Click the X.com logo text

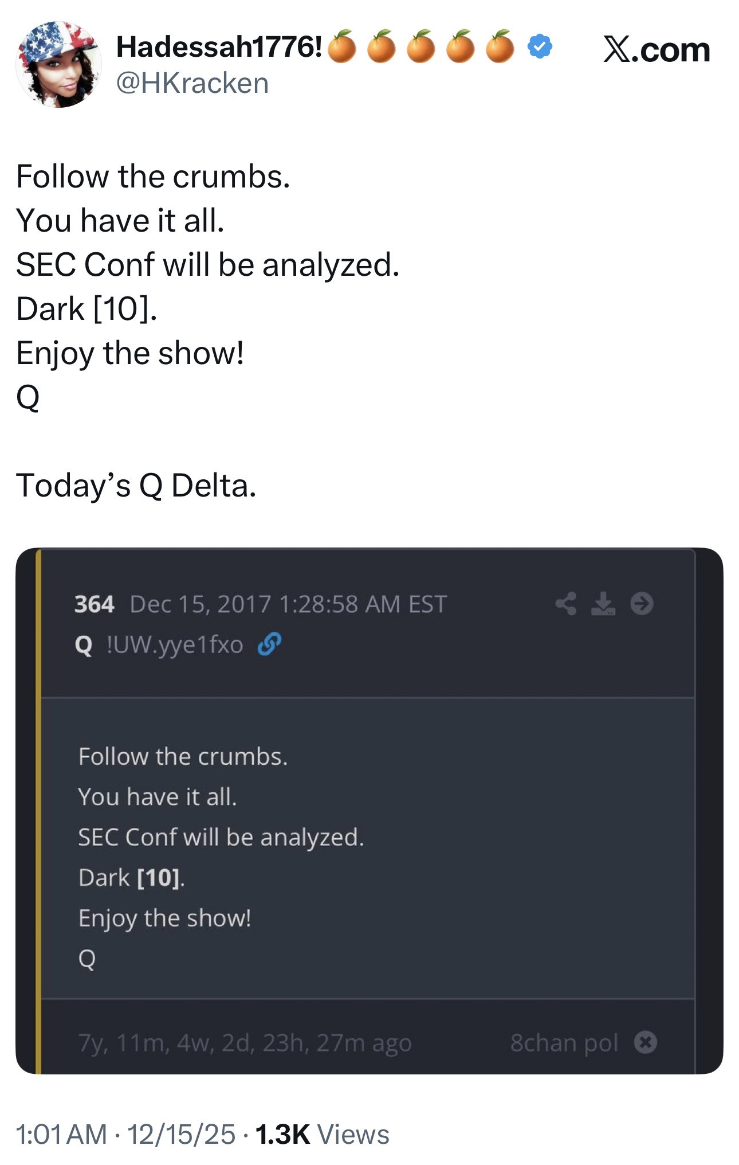[x=657, y=50]
